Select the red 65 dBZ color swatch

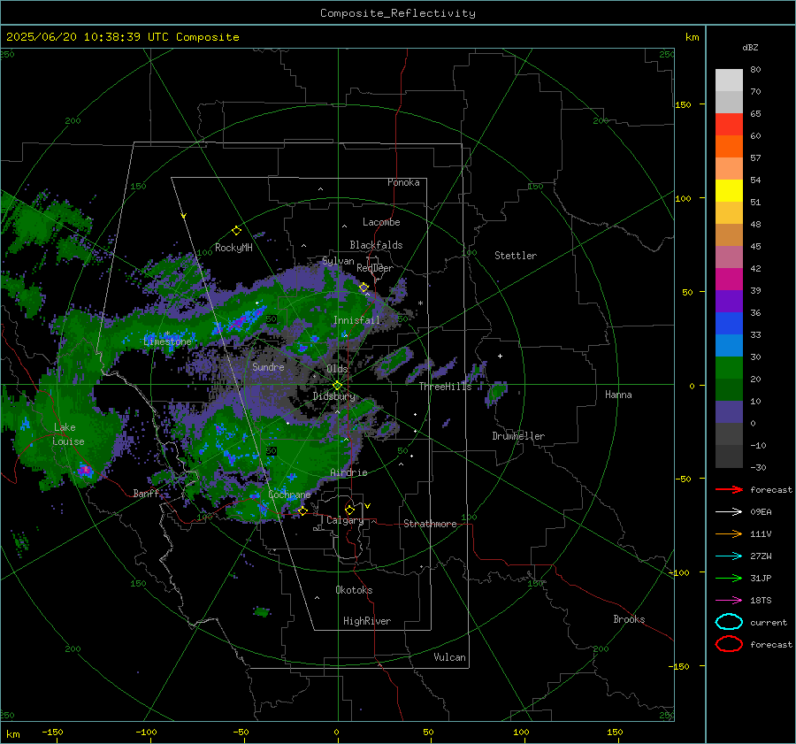click(729, 125)
